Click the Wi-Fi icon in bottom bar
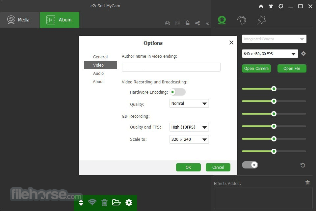 (x=92, y=202)
